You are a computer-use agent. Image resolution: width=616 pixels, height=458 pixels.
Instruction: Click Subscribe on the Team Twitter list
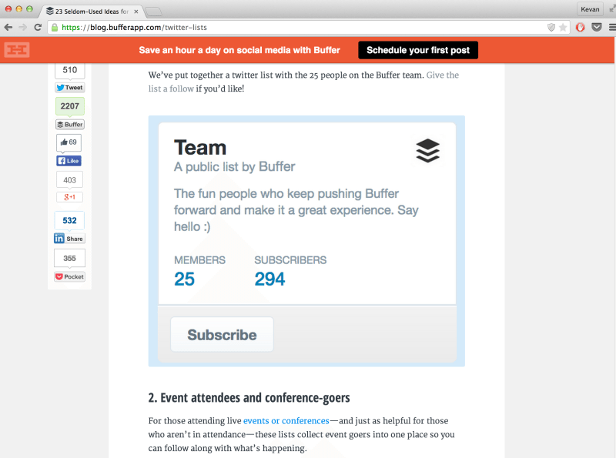pos(222,334)
